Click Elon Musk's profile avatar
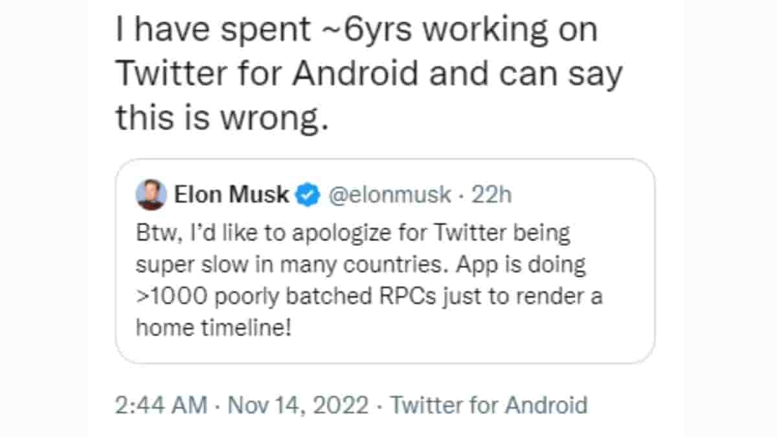 [151, 196]
